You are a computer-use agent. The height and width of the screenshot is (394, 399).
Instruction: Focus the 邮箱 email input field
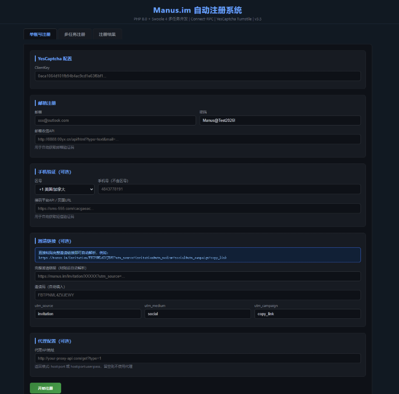(x=115, y=120)
